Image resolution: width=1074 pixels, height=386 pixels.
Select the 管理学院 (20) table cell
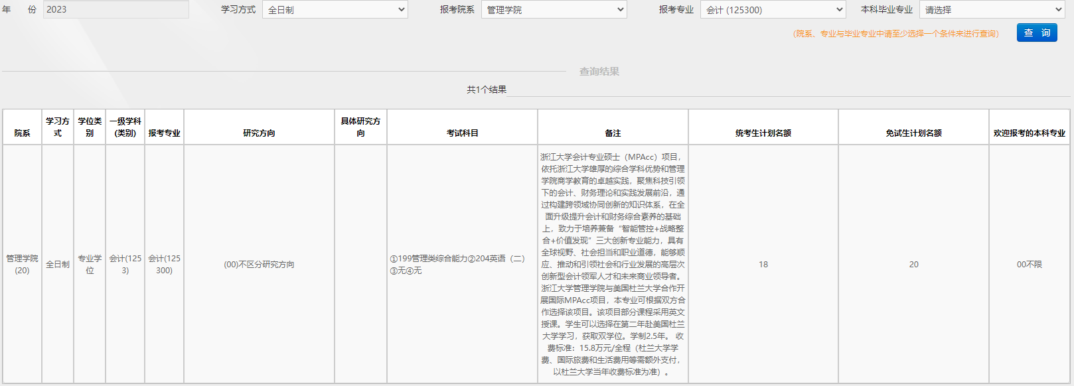tap(22, 264)
